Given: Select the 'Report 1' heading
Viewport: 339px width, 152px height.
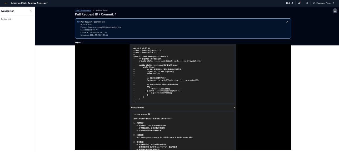Looking at the screenshot, I should pyautogui.click(x=79, y=42).
